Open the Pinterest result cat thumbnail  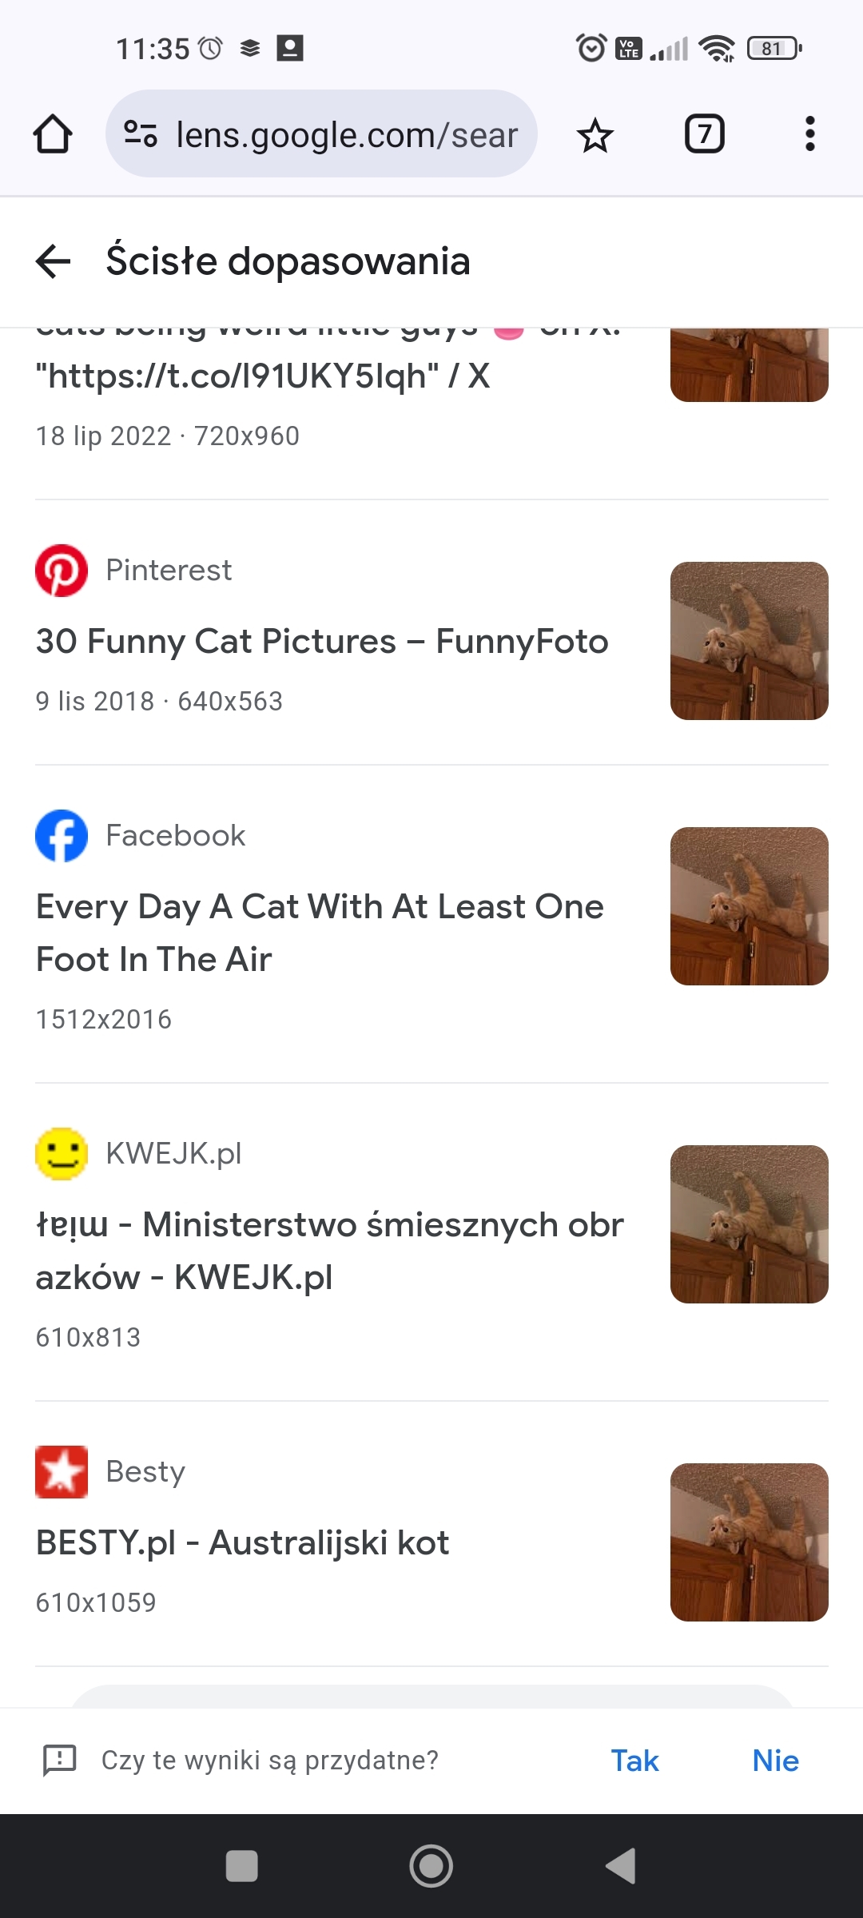point(749,641)
